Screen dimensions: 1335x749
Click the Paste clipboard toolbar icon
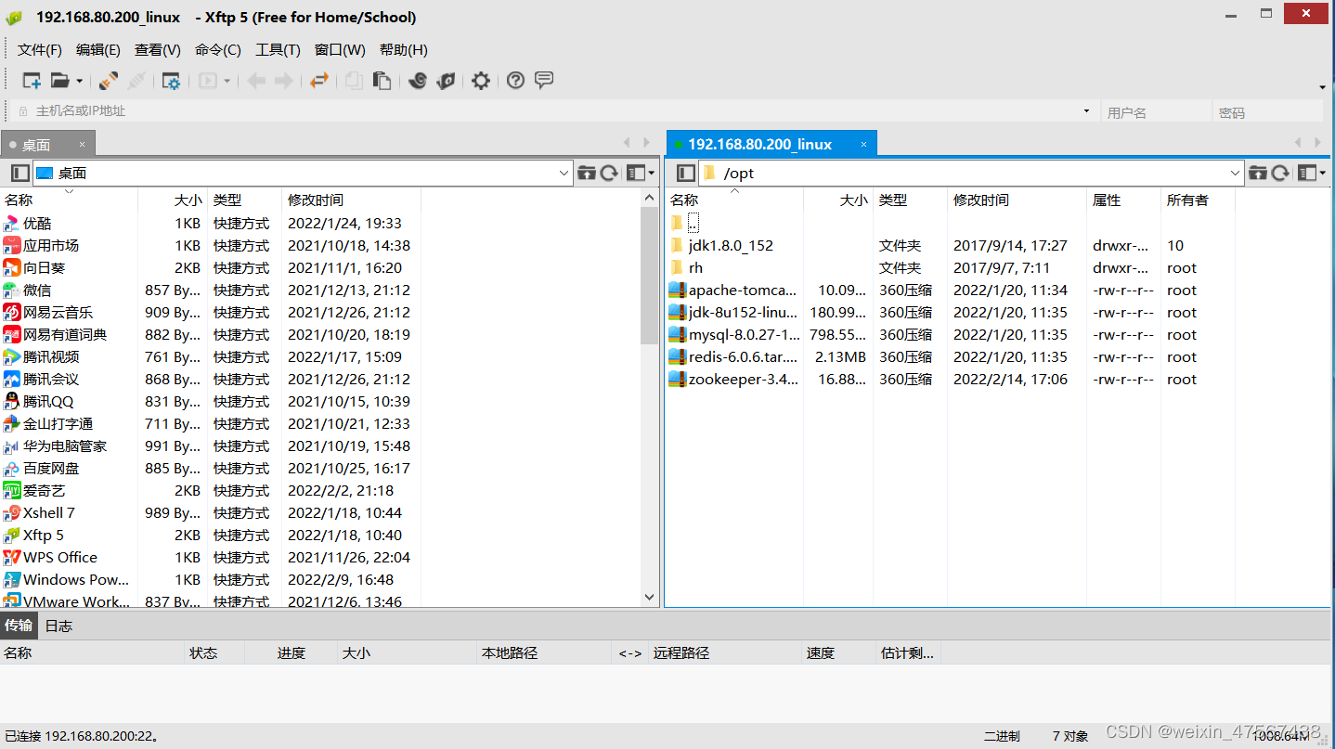(x=382, y=81)
